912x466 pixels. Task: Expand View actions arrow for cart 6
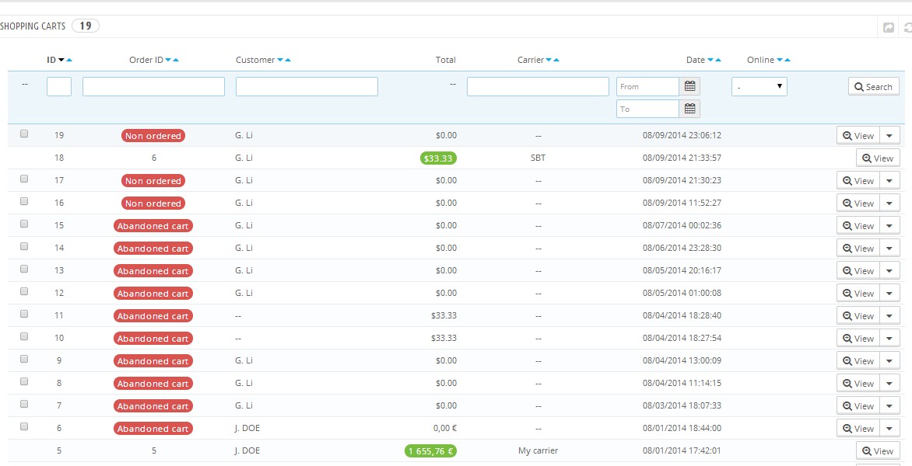[889, 428]
